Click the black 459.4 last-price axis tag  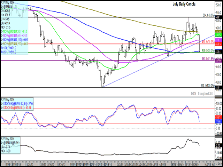218,53
